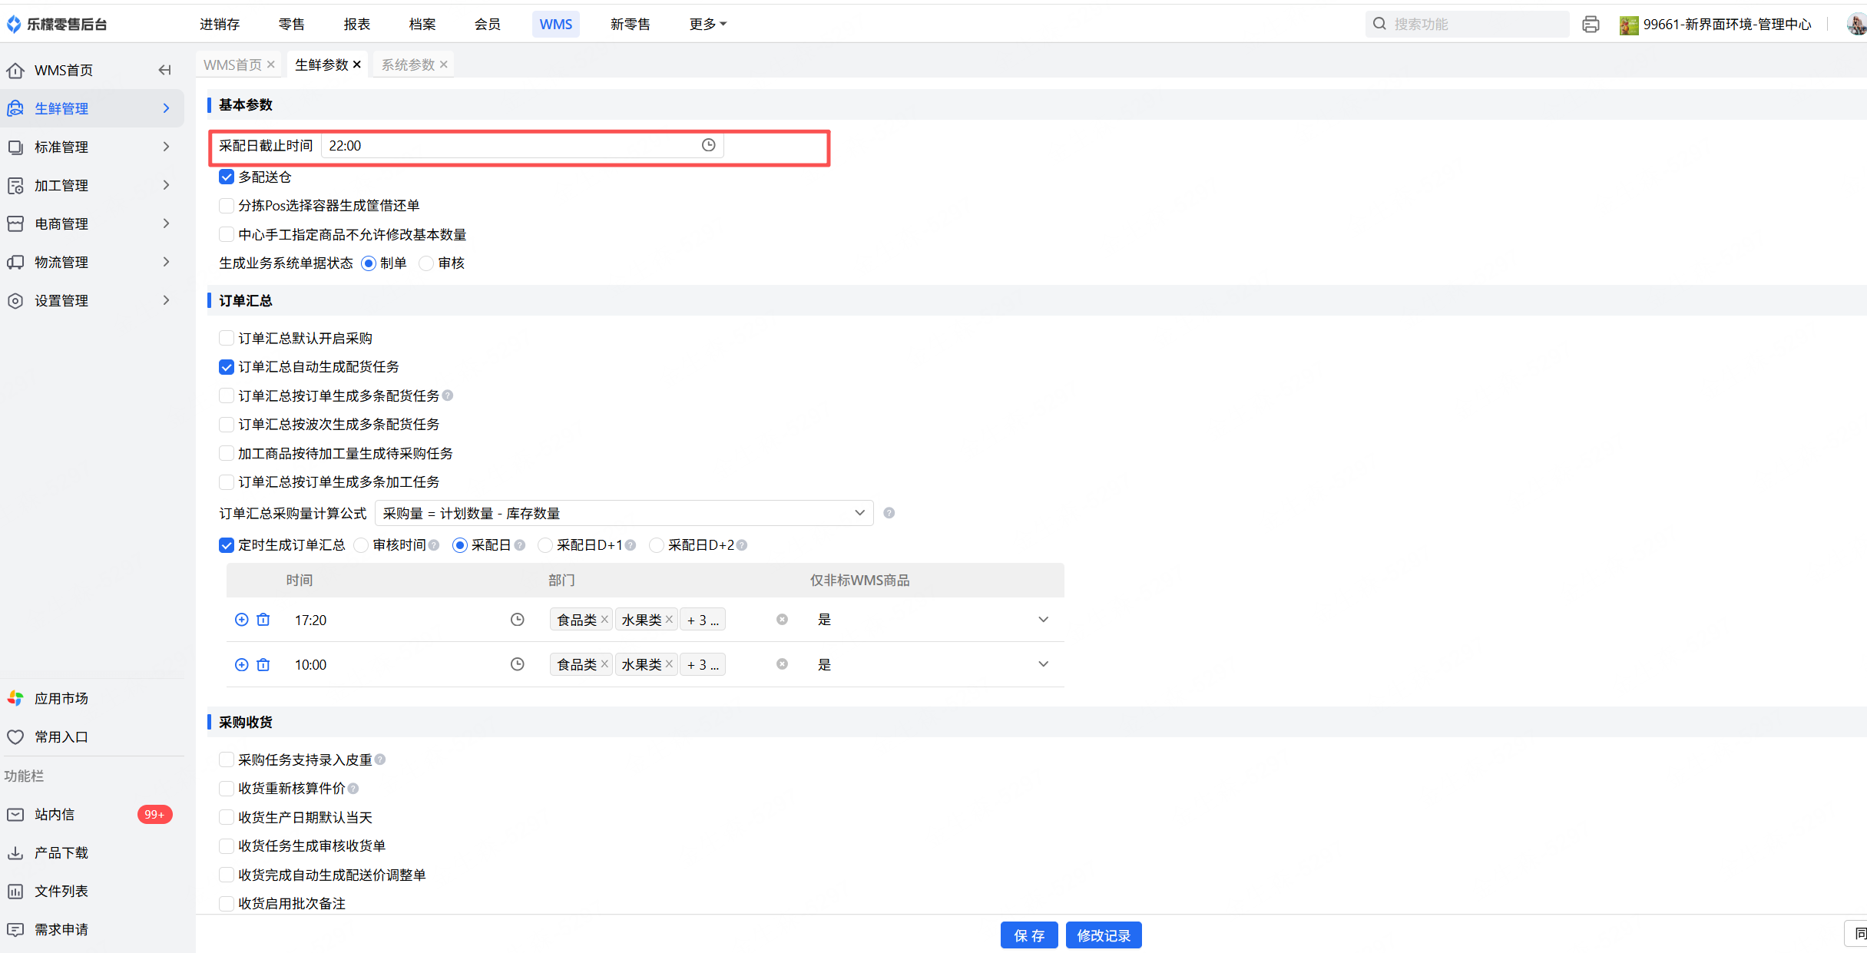The height and width of the screenshot is (953, 1867).
Task: Select 采配日D+1 radio option
Action: 545,545
